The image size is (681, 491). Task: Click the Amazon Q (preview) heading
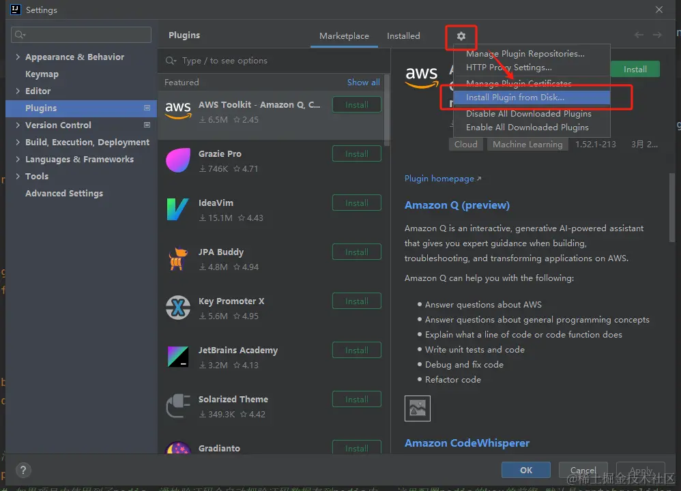pos(457,205)
